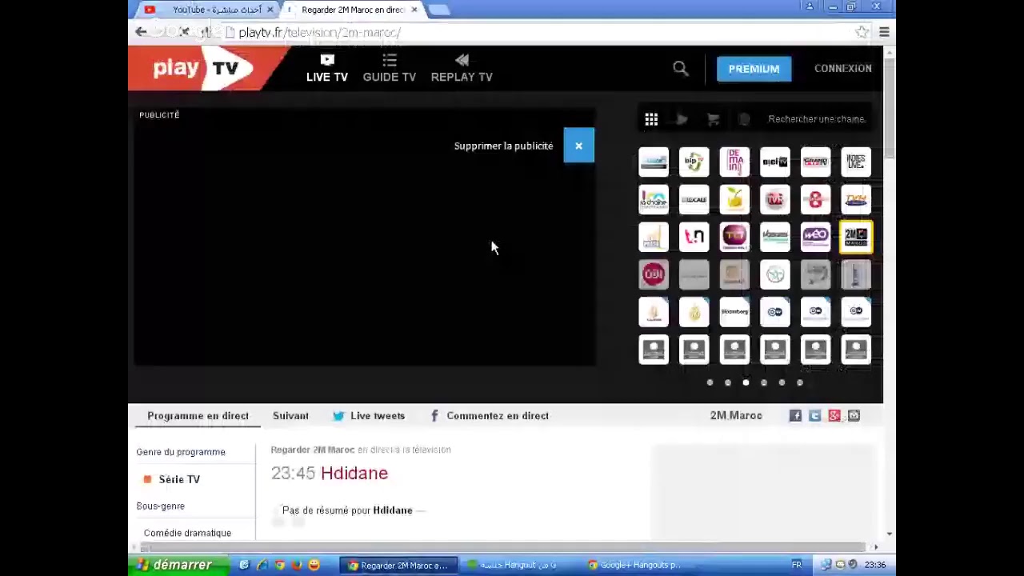Viewport: 1024px width, 576px height.
Task: Click the PREMIUM button
Action: pos(754,69)
